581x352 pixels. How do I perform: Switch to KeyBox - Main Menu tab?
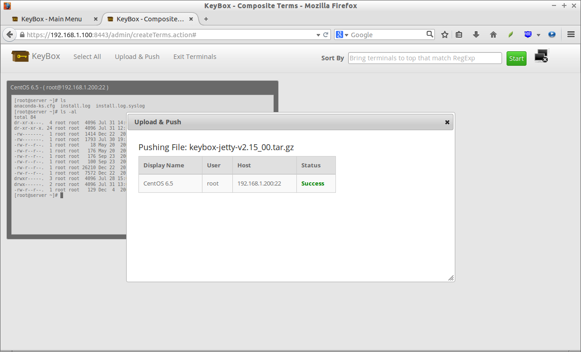51,19
